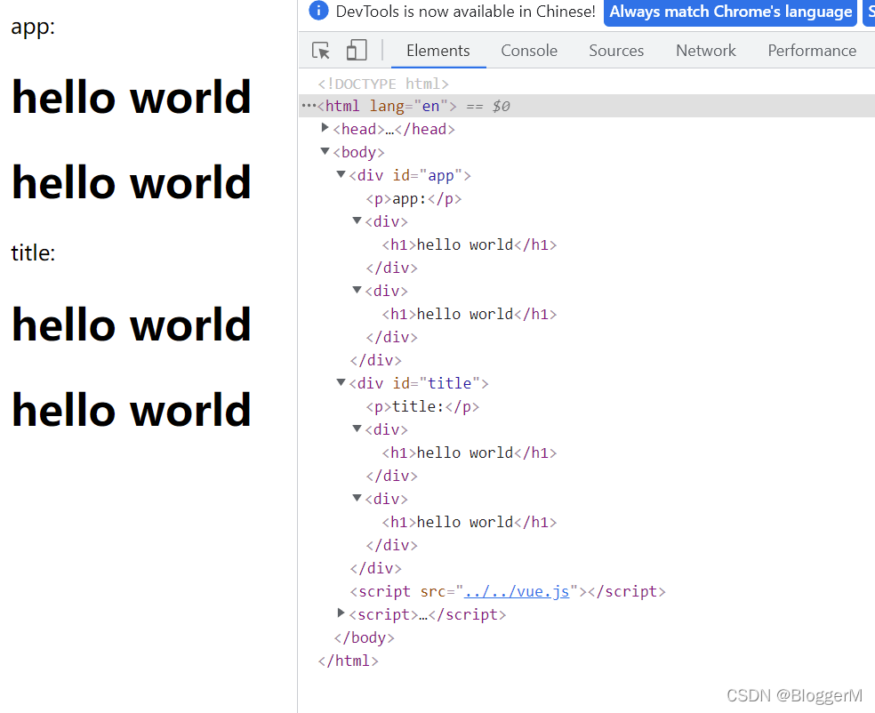Viewport: 875px width, 713px height.
Task: Click the "title:" paragraph on the page
Action: (x=33, y=252)
